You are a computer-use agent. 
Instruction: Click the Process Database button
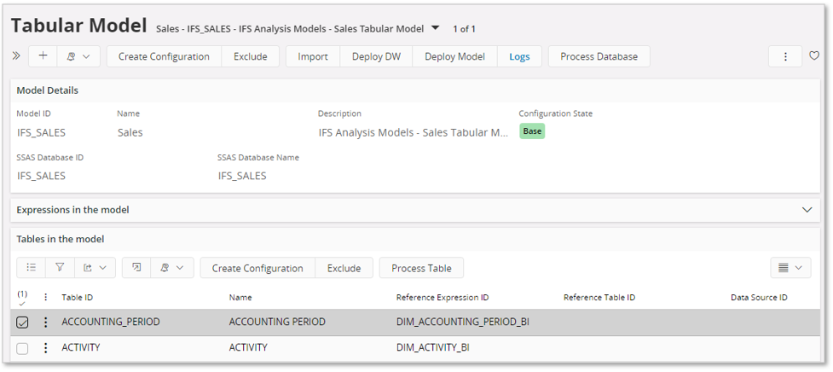tap(599, 56)
